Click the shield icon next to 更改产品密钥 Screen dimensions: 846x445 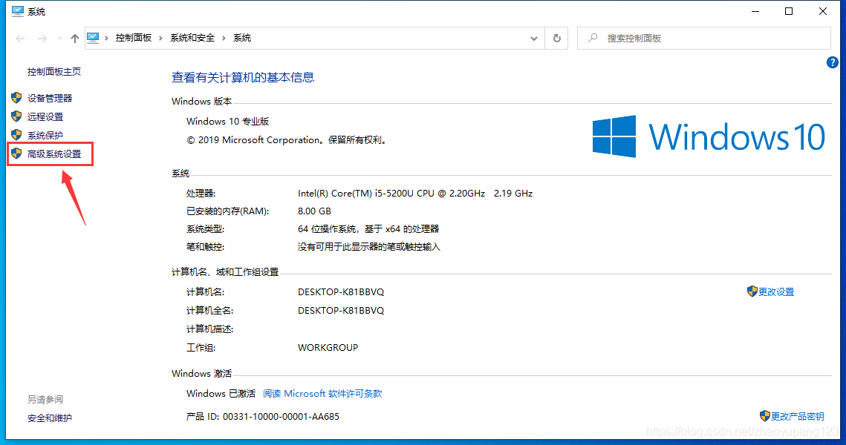point(764,416)
